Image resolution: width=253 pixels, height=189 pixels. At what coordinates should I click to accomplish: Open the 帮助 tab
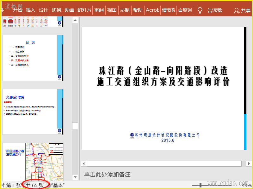coord(138,10)
